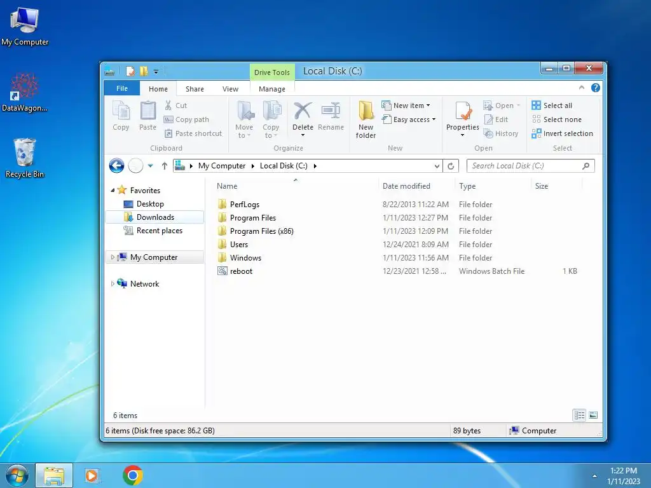Click the Delete X icon

[303, 111]
